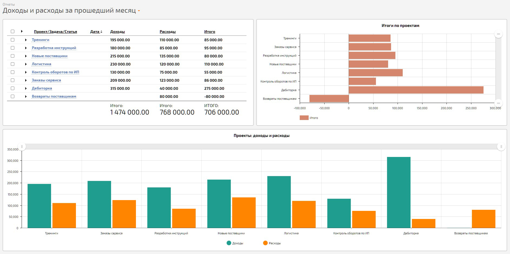Sort by Расходы column header
The width and height of the screenshot is (510, 254).
168,32
